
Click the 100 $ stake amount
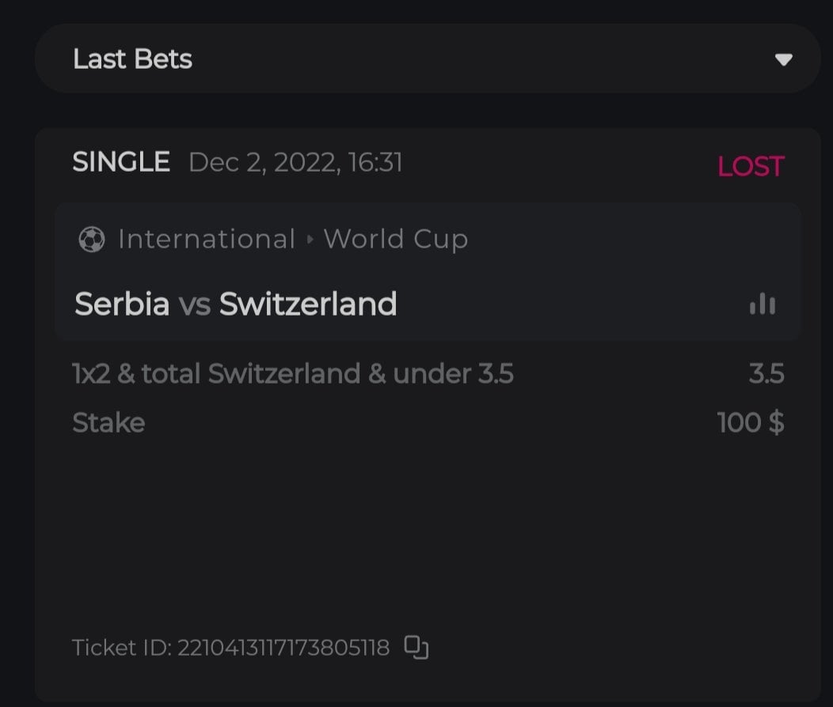[x=750, y=423]
